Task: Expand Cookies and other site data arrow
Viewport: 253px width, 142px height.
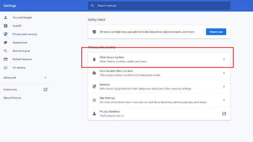Action: [224, 73]
